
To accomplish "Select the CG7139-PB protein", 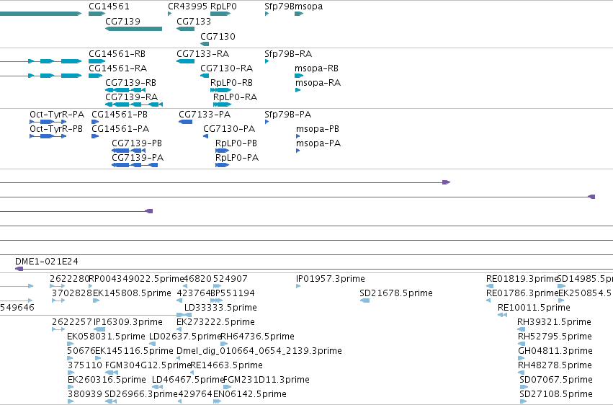I will tap(129, 151).
